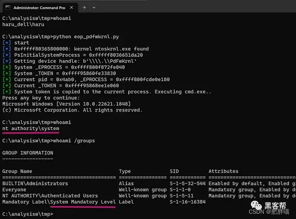Click the 'Getting device handle' line
296x219 pixels.
(70, 61)
